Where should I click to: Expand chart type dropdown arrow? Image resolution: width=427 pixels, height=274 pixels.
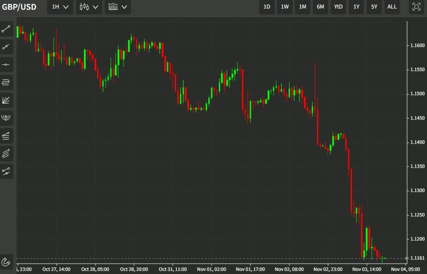(x=95, y=7)
